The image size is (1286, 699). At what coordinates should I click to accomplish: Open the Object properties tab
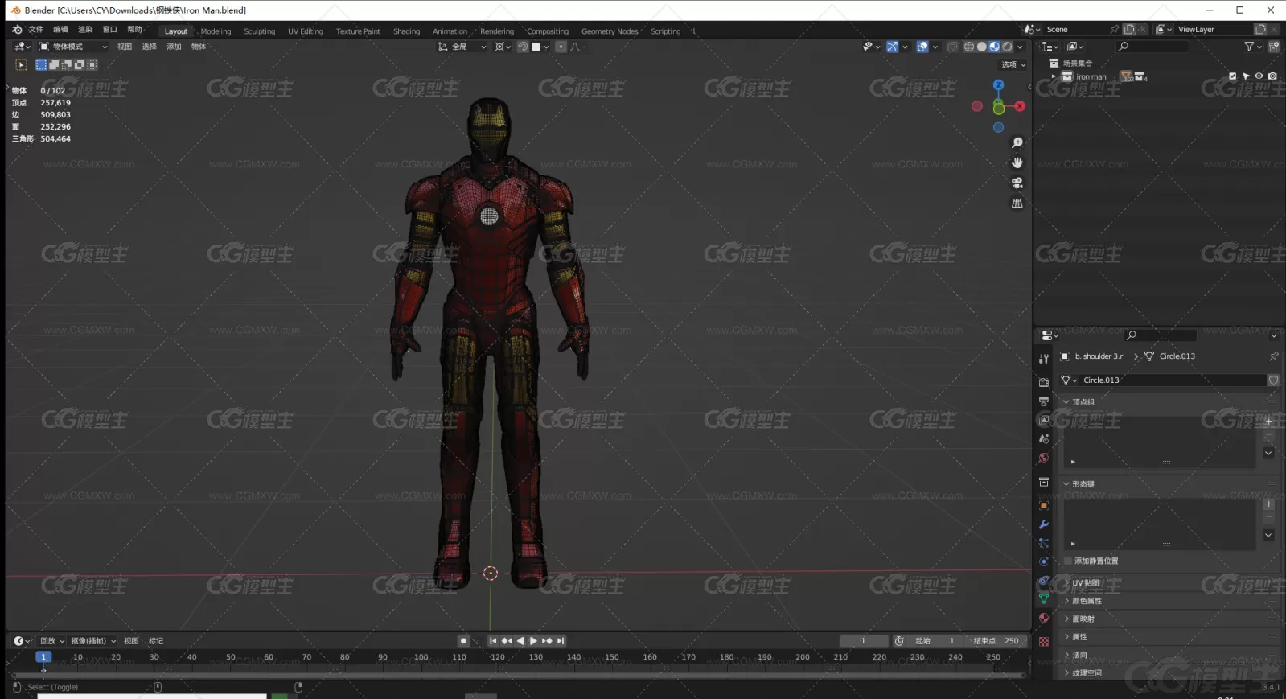click(1044, 506)
